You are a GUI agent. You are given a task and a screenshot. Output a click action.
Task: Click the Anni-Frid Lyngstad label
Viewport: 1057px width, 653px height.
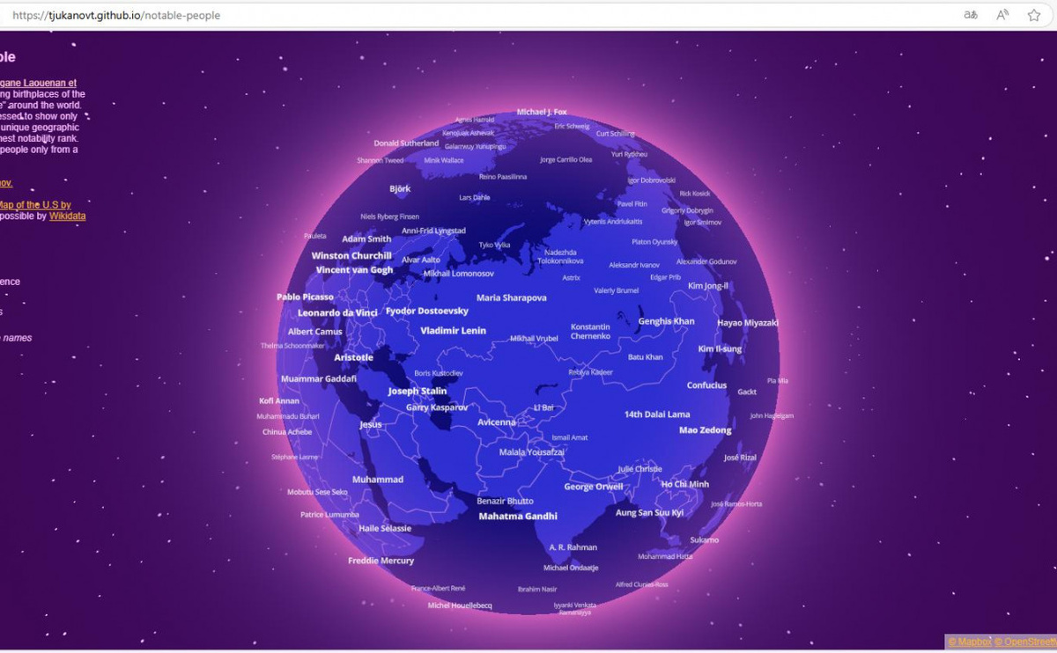(x=433, y=231)
